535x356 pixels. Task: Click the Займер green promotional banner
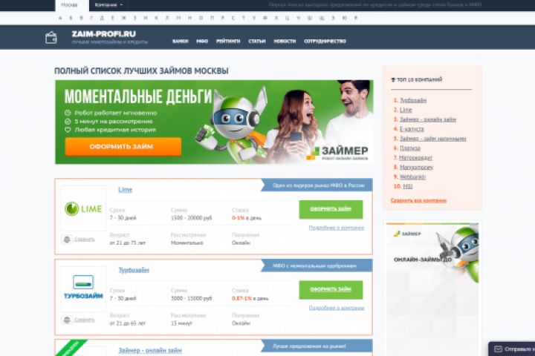click(x=214, y=122)
